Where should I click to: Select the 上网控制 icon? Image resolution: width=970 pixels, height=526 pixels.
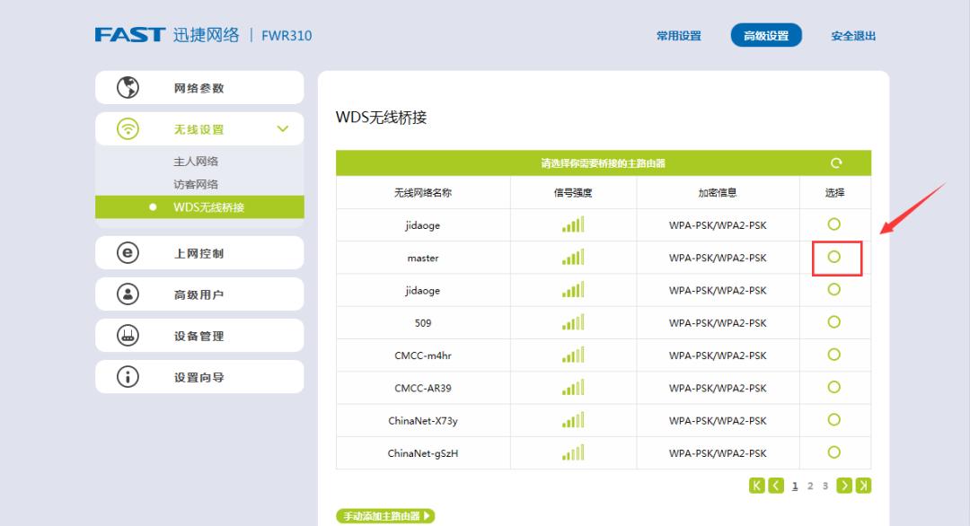coord(128,252)
